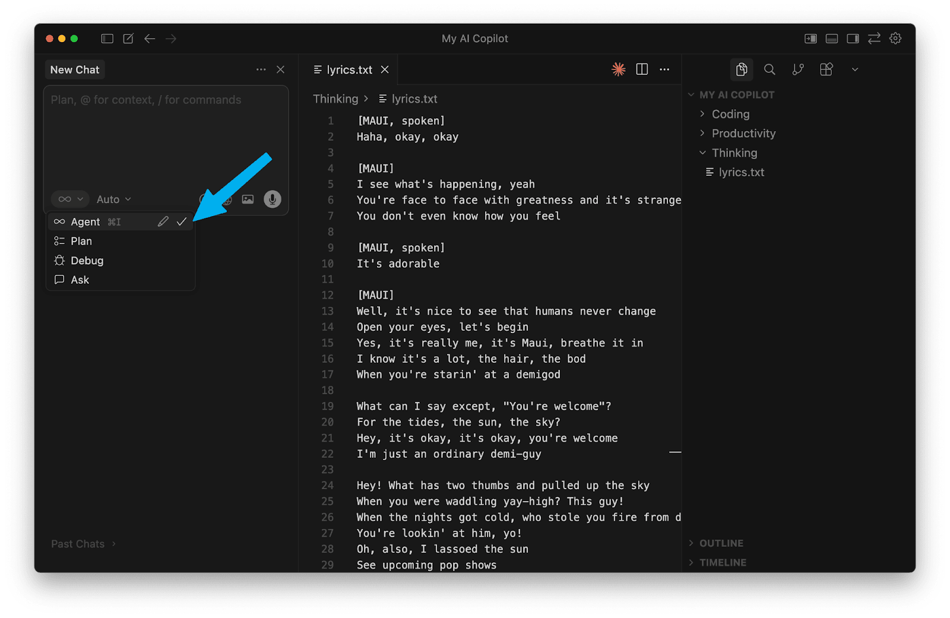Click the line "Haha, okay, okay"

click(407, 137)
